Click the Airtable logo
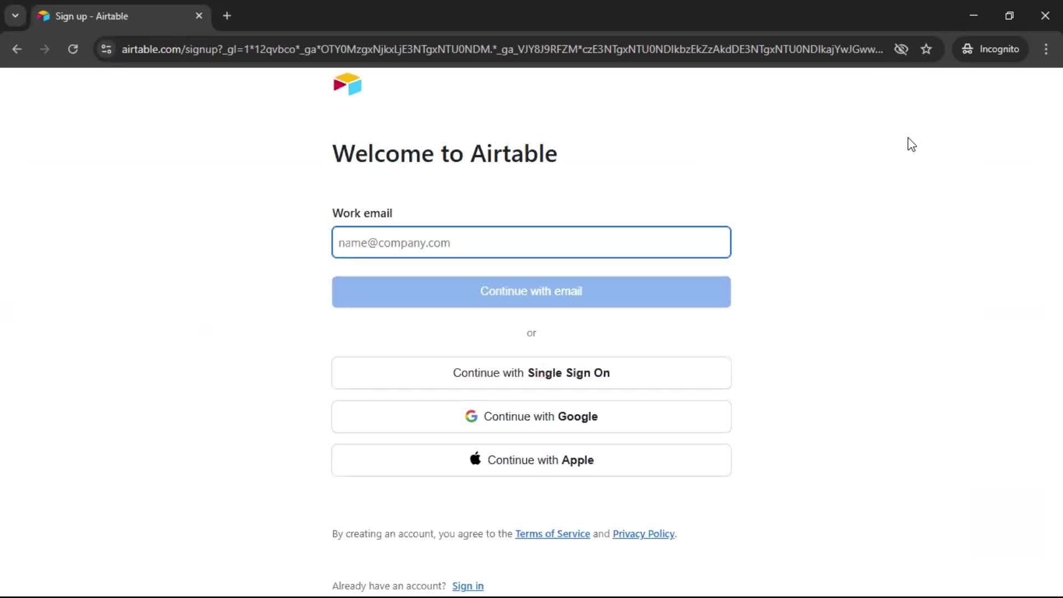This screenshot has width=1063, height=598. pos(347,84)
